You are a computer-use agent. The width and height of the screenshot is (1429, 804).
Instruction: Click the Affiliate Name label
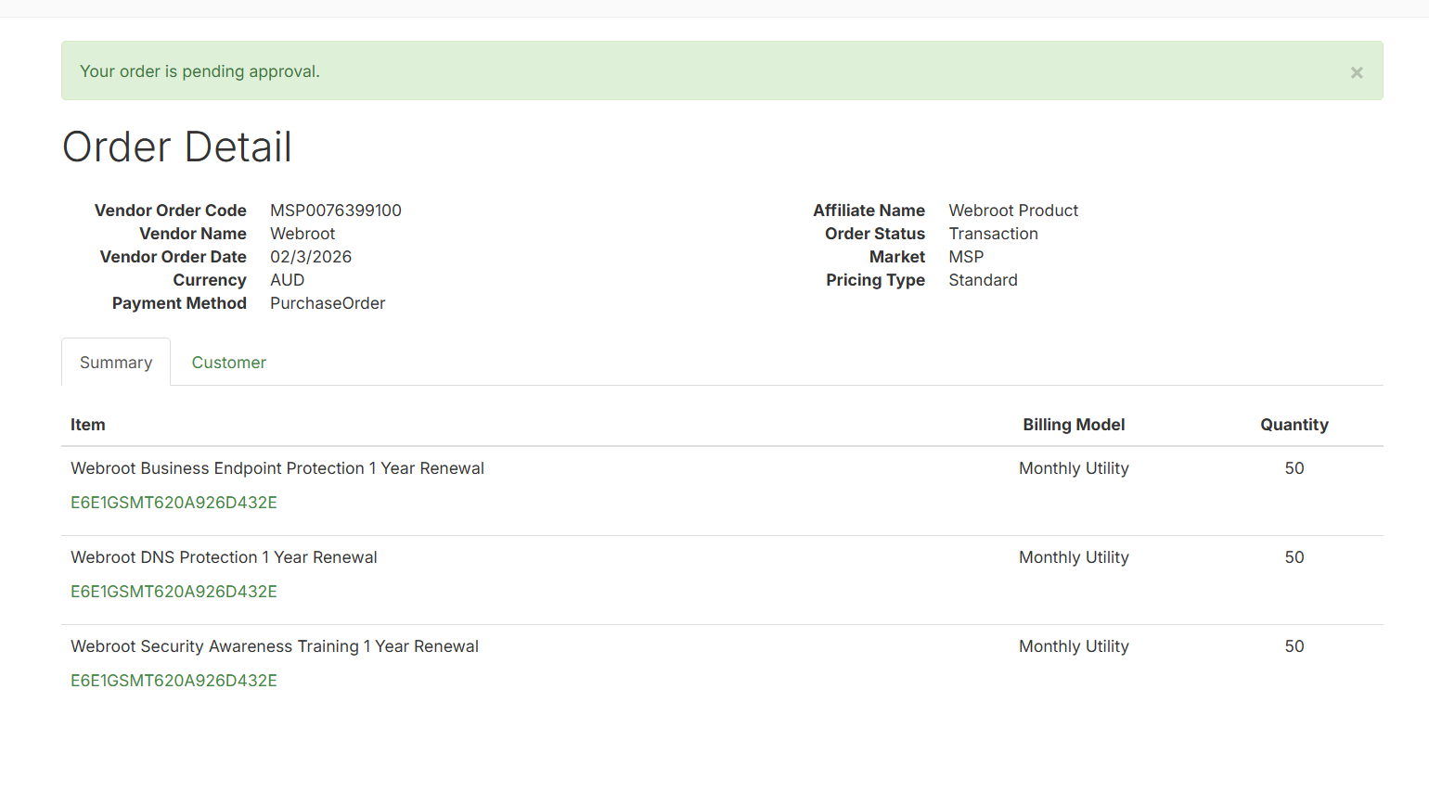click(869, 211)
